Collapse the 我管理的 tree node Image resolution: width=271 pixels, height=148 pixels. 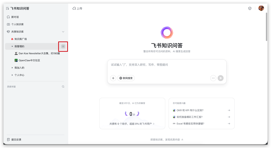tap(12, 46)
